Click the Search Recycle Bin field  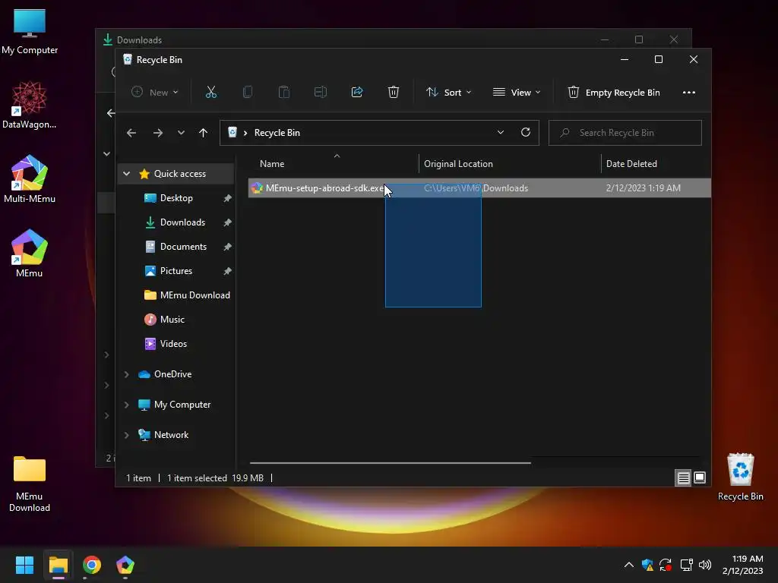click(x=625, y=133)
